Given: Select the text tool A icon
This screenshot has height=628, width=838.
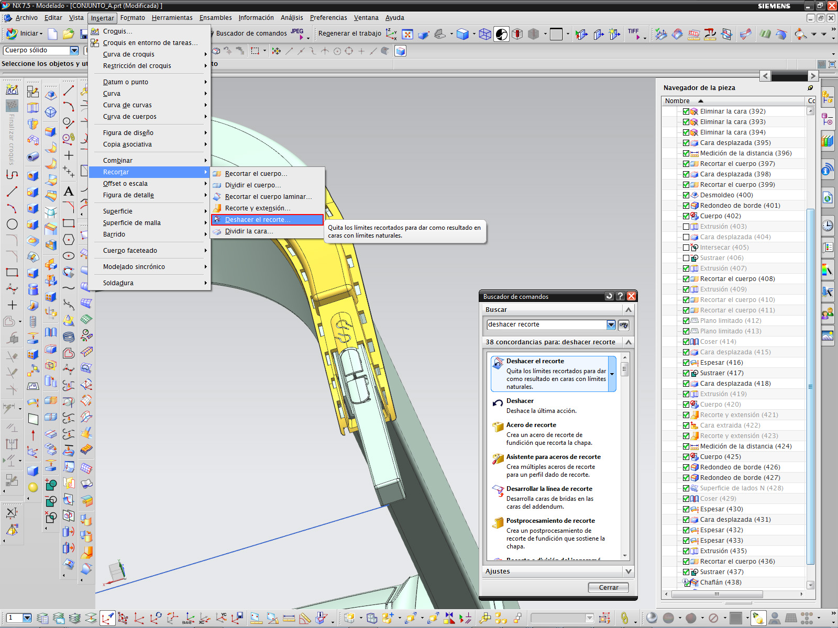Looking at the screenshot, I should [x=69, y=192].
